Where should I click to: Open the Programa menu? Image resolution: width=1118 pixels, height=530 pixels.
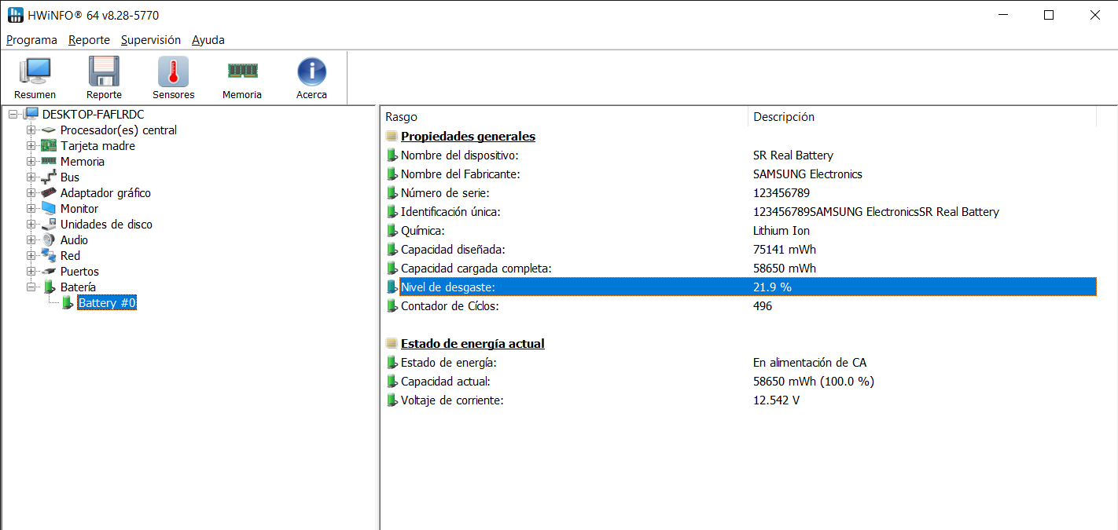click(31, 40)
